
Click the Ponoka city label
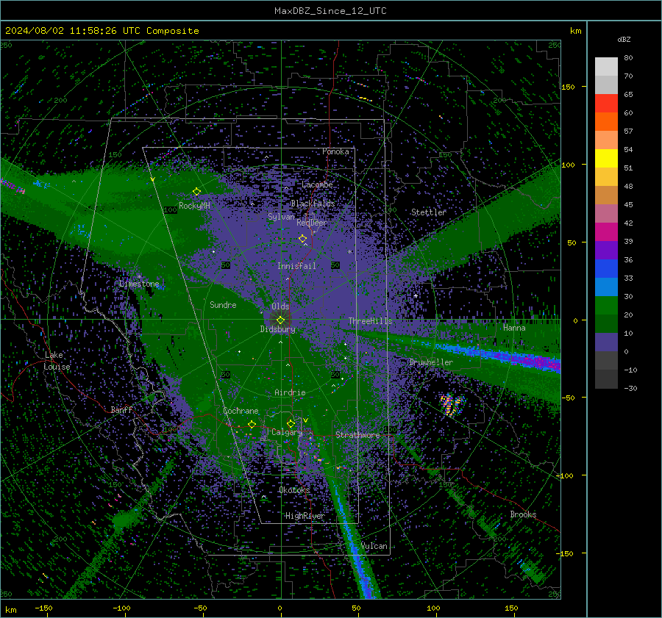point(335,151)
